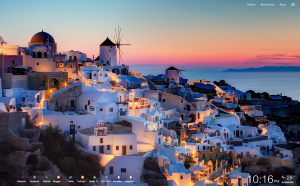This screenshot has width=300, height=186.
Task: Open the Flickr Welcome shortcut icon
Action: (22, 177)
